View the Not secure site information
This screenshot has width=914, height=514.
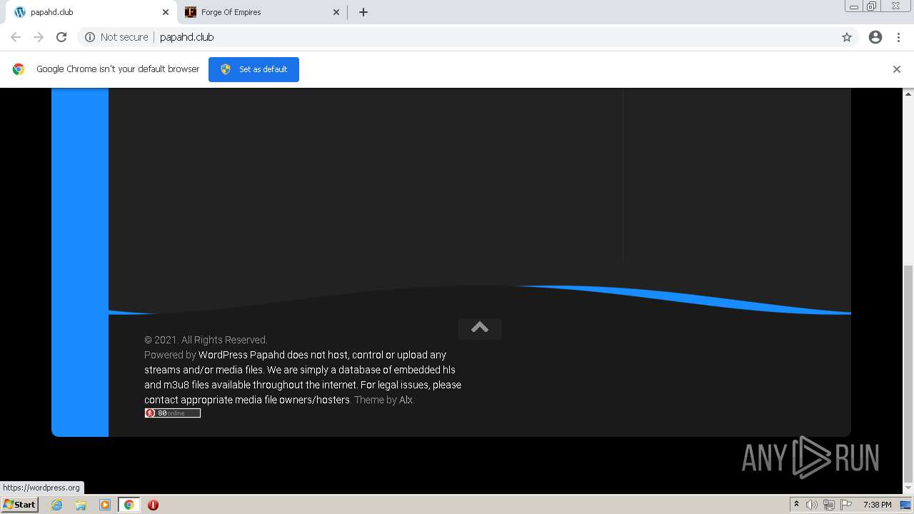116,37
